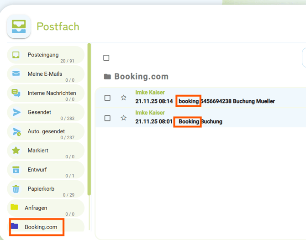Check the box for the 08:01 email
Image resolution: width=306 pixels, height=240 pixels.
point(107,118)
